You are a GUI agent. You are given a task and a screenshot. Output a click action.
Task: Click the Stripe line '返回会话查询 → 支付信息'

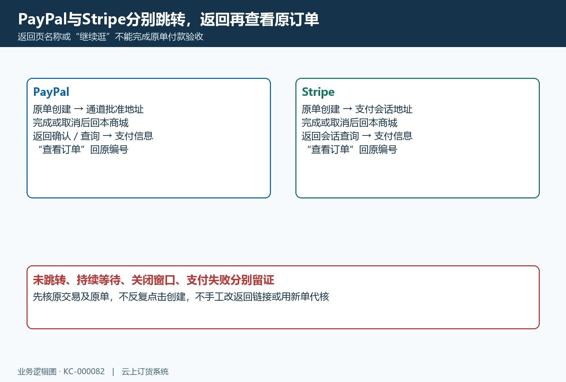[357, 136]
